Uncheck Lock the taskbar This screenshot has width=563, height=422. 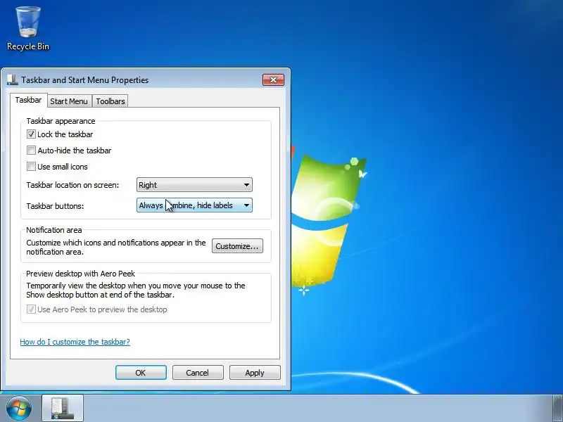pos(31,134)
